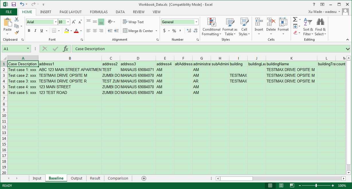Click the Increase Decimal icon
Image resolution: width=352 pixels, height=189 pixels.
pyautogui.click(x=189, y=31)
